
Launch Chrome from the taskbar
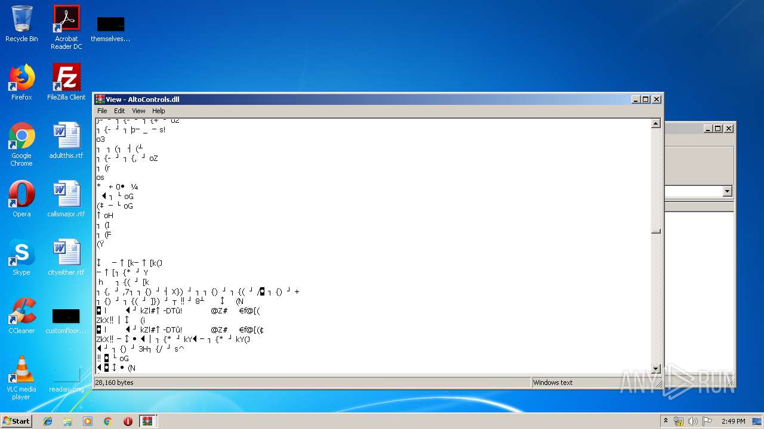point(107,421)
